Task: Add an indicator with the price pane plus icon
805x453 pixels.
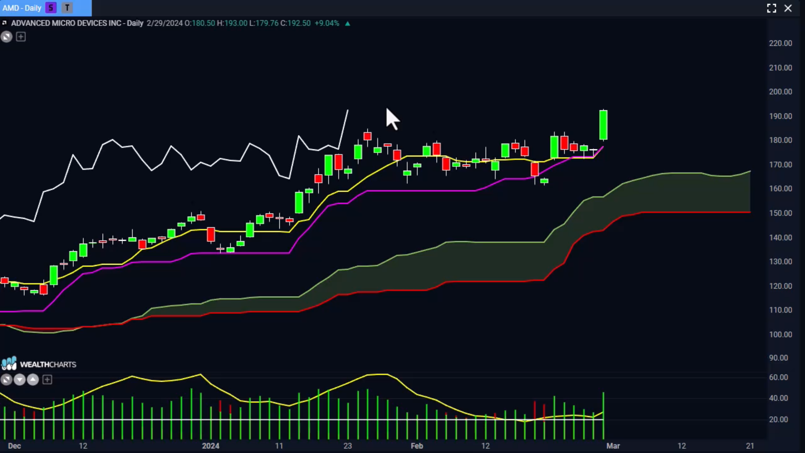Action: [21, 37]
